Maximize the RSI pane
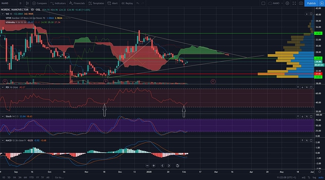 coord(311,87)
